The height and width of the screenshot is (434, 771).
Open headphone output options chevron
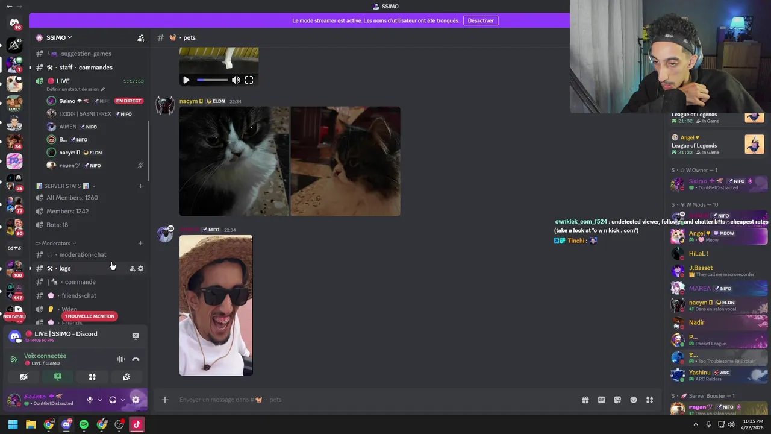pos(122,400)
